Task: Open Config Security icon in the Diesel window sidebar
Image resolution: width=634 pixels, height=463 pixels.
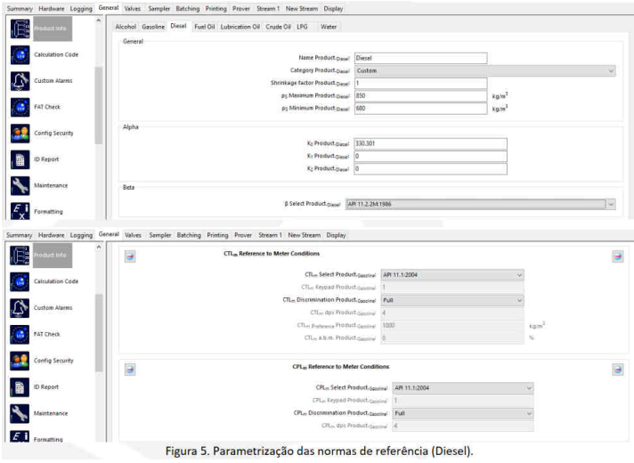Action: pos(20,134)
